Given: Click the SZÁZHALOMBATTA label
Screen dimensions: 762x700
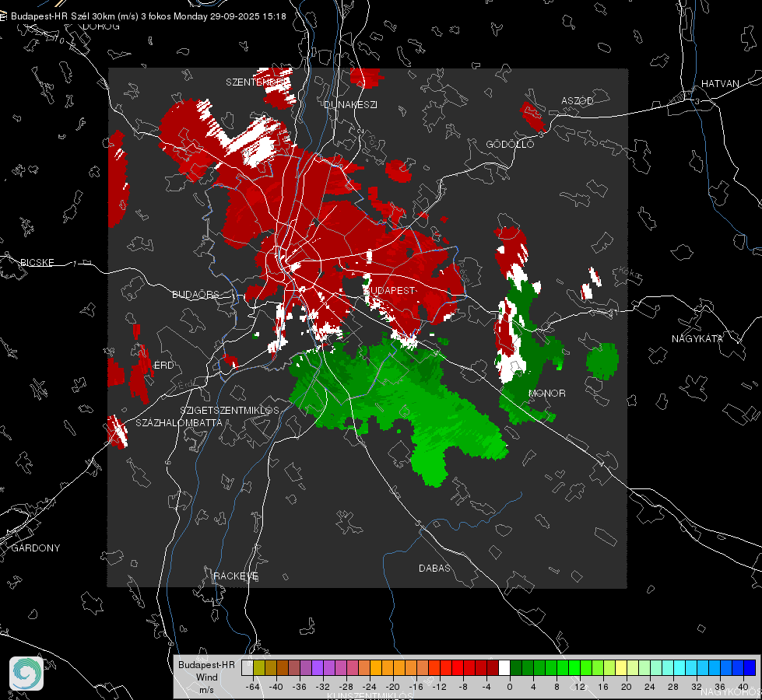Looking at the screenshot, I should click(179, 422).
